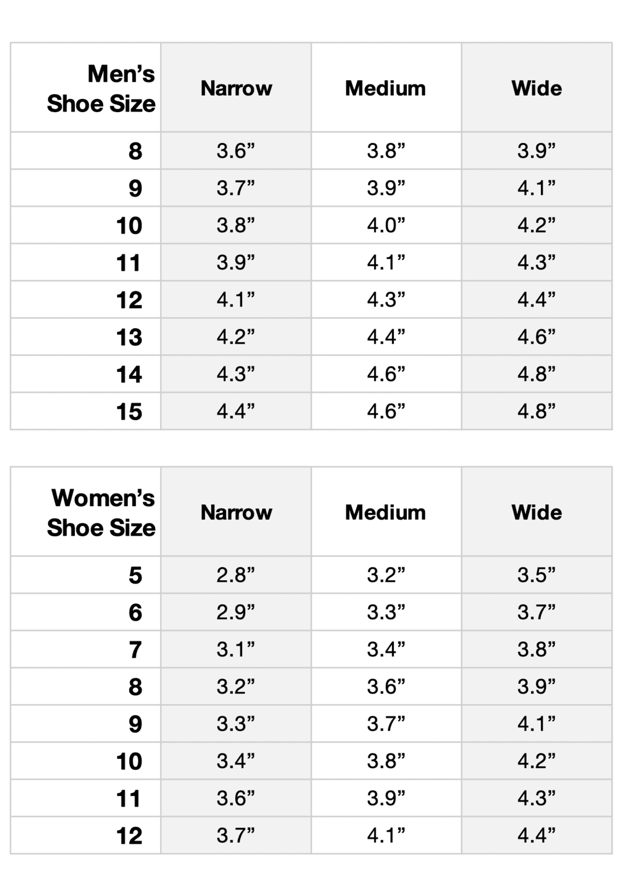Click the Men's Shoe Size header cell
The width and height of the screenshot is (627, 895).
(100, 88)
